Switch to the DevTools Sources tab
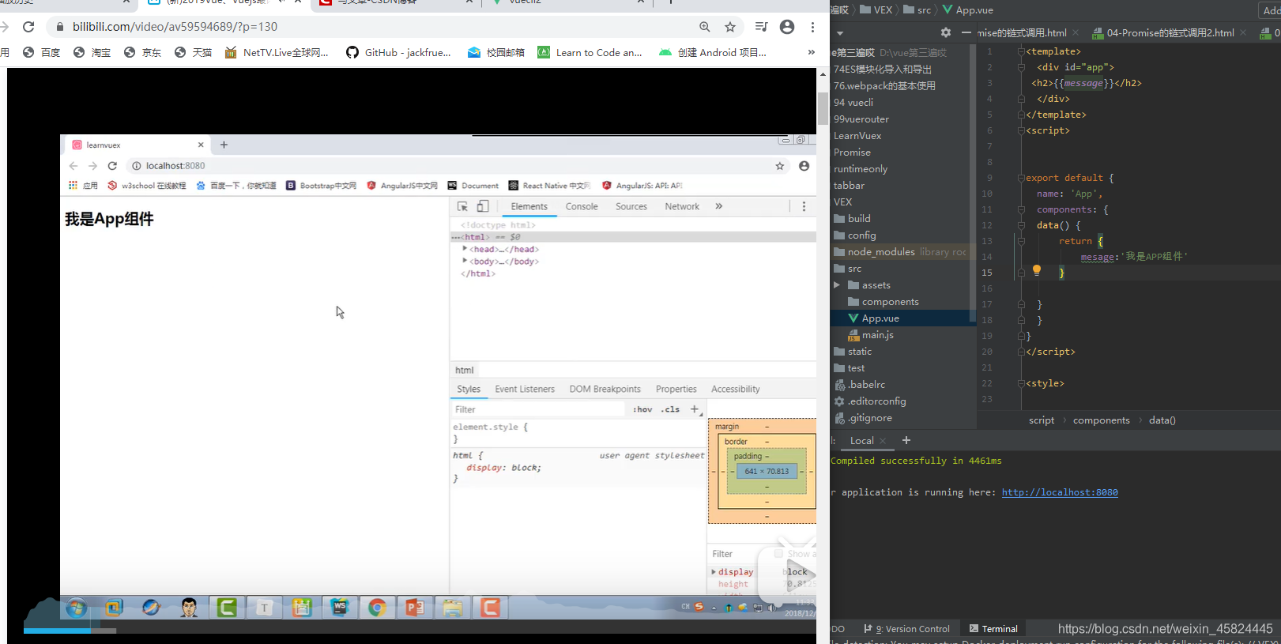The width and height of the screenshot is (1281, 644). coord(631,206)
